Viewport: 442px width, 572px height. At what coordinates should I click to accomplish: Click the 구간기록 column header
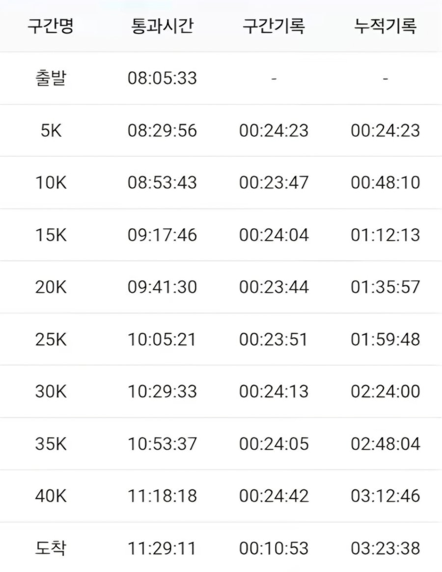(274, 26)
